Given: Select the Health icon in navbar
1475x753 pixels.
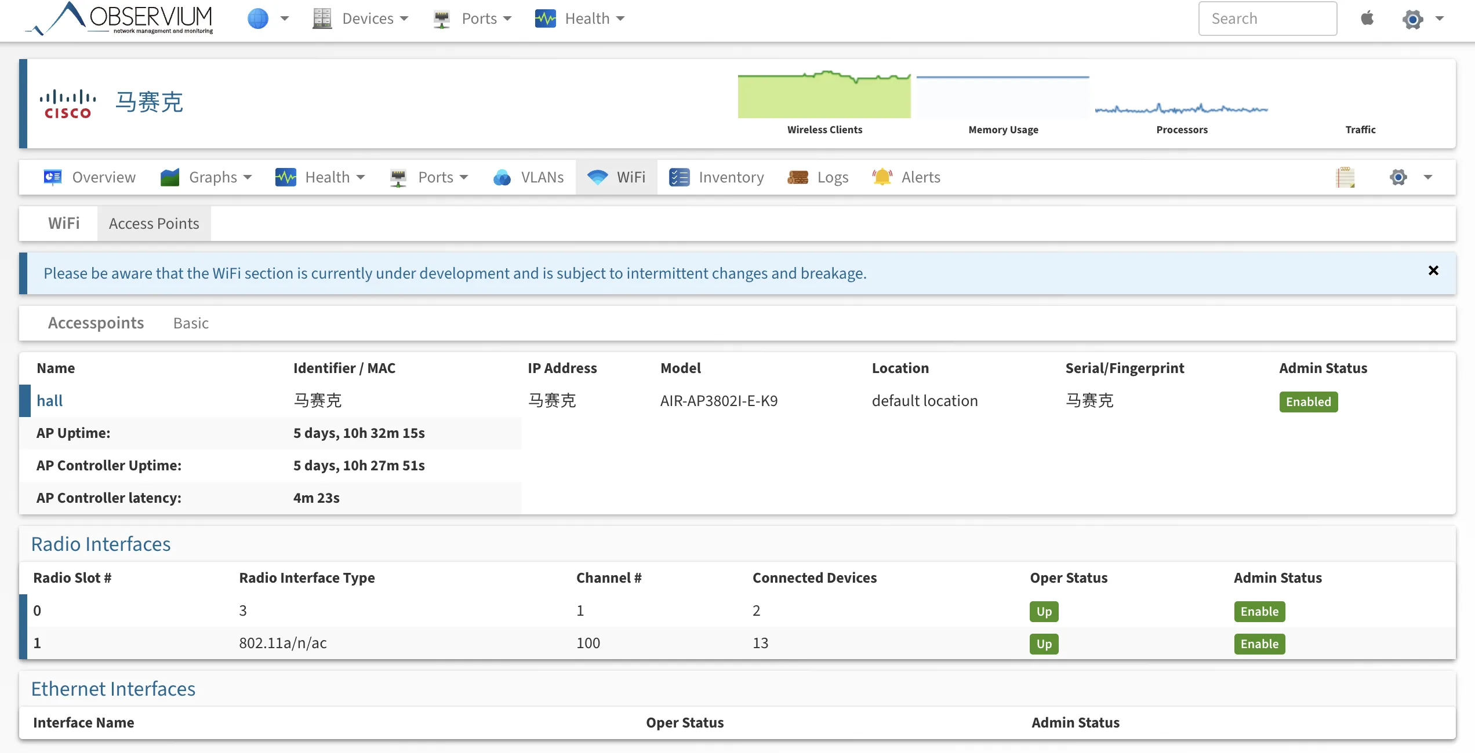Looking at the screenshot, I should click(544, 18).
